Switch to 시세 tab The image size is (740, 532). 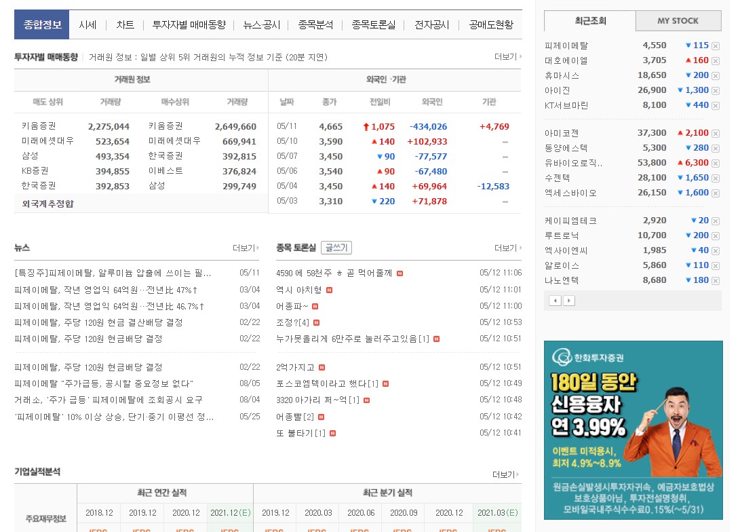click(87, 24)
